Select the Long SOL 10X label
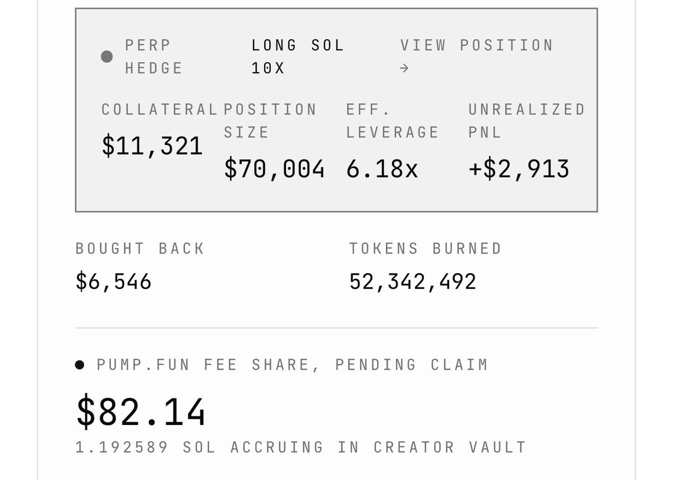673x480 pixels. coord(297,56)
